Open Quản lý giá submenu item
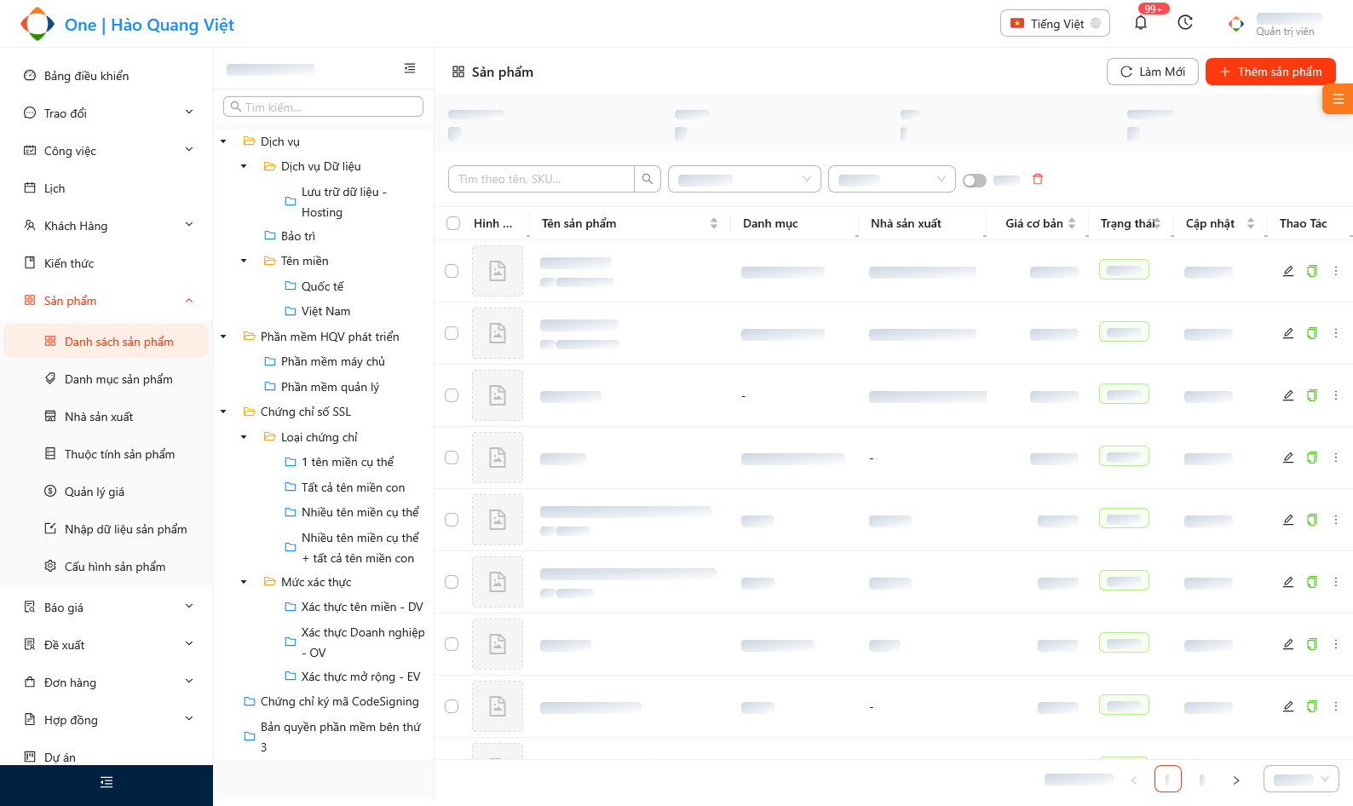Screen dimensions: 1353x806 pos(107,491)
